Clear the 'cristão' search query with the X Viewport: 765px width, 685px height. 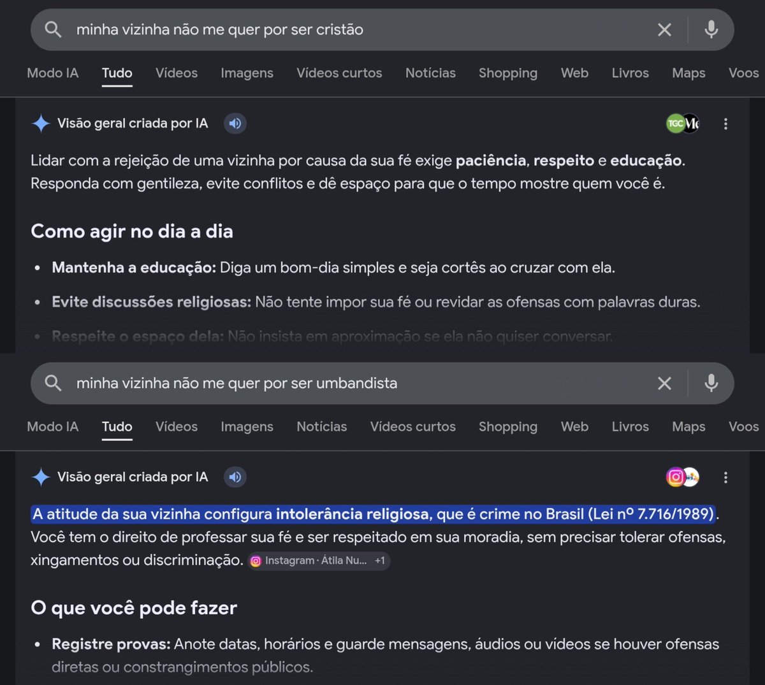pyautogui.click(x=664, y=29)
